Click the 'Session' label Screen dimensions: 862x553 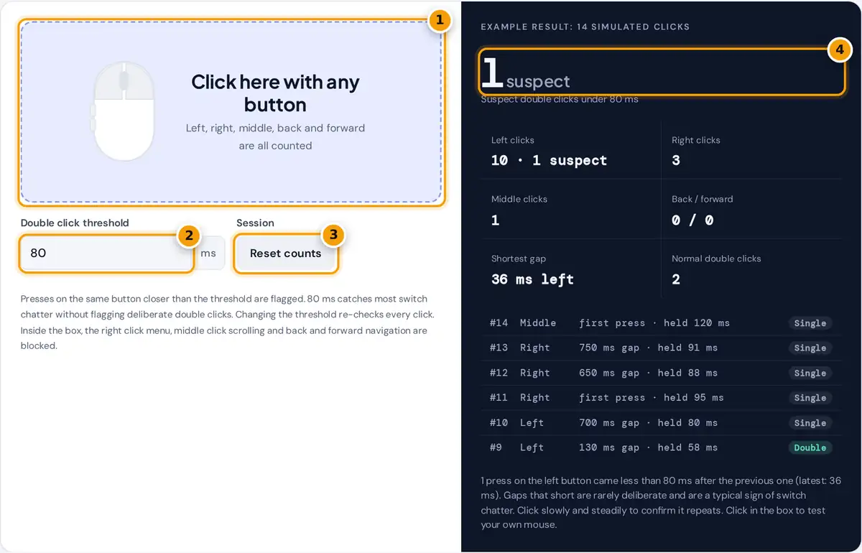(x=255, y=223)
